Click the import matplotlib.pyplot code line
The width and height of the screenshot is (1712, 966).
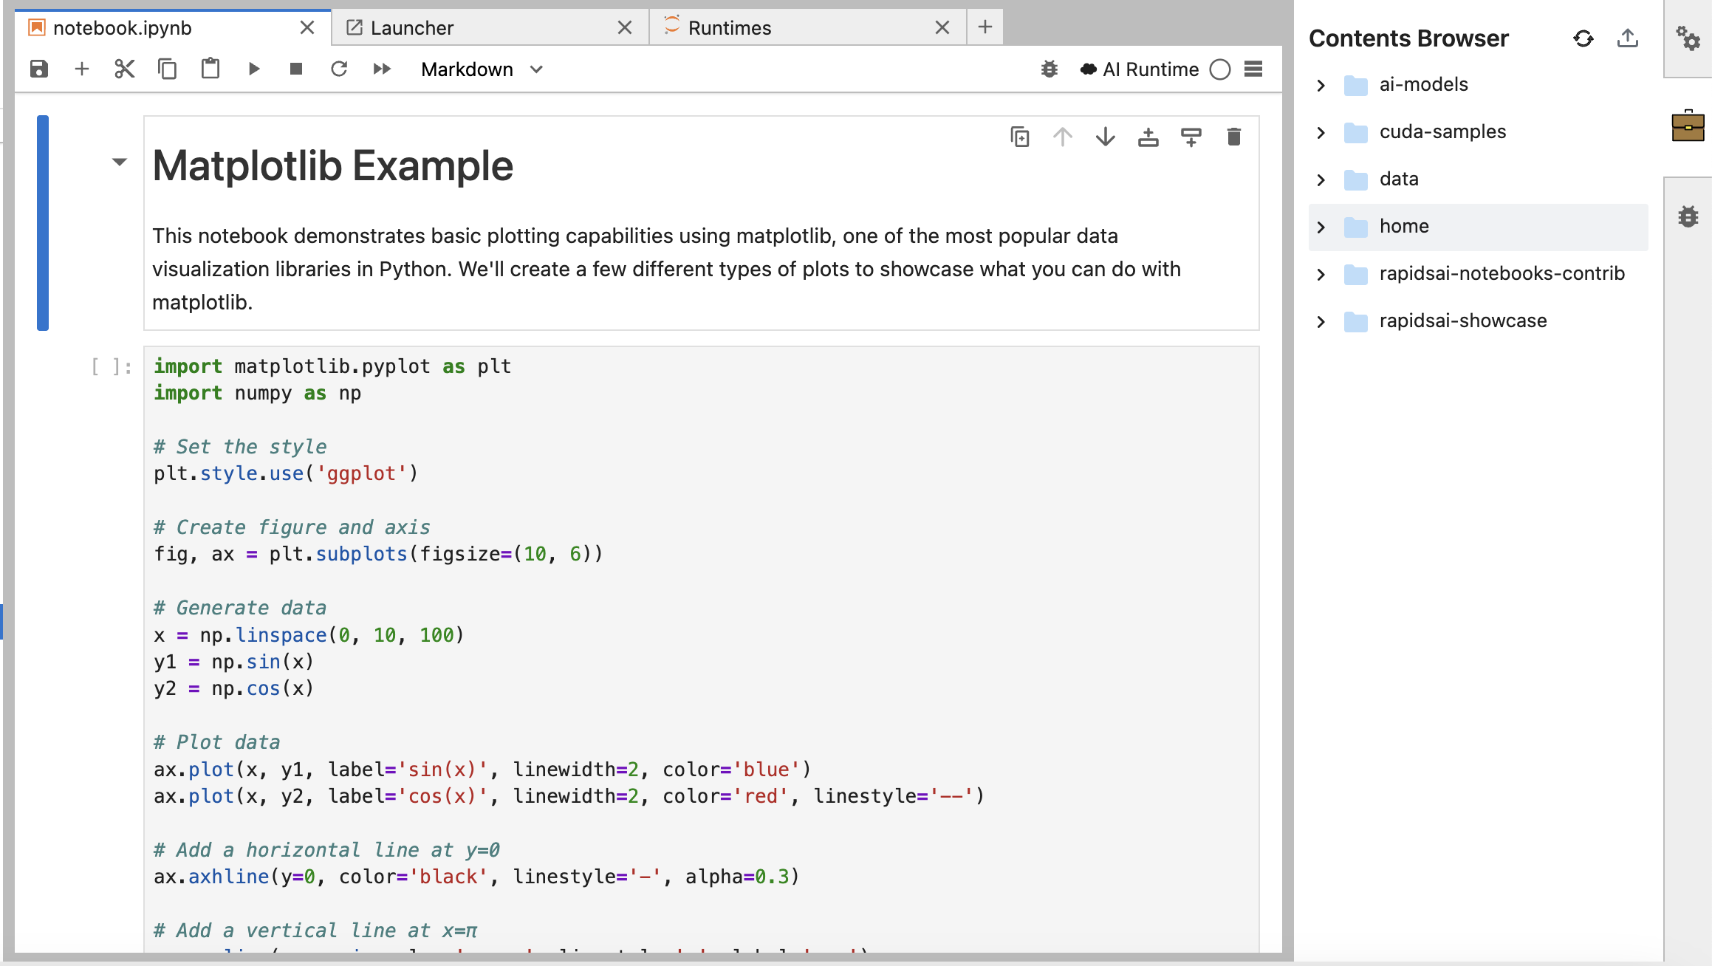(332, 366)
